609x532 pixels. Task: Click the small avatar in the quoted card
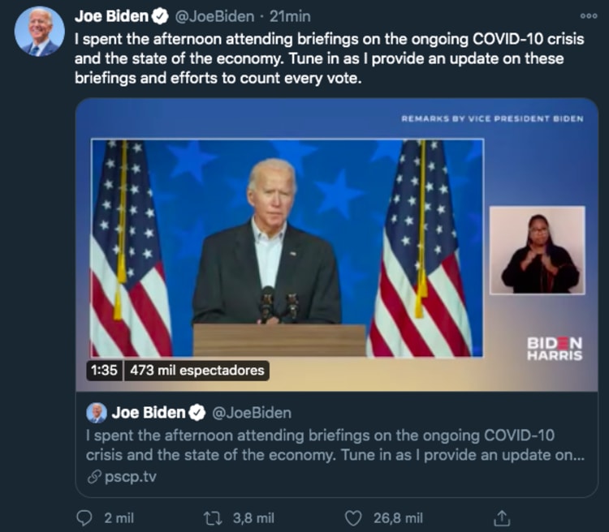tap(97, 413)
